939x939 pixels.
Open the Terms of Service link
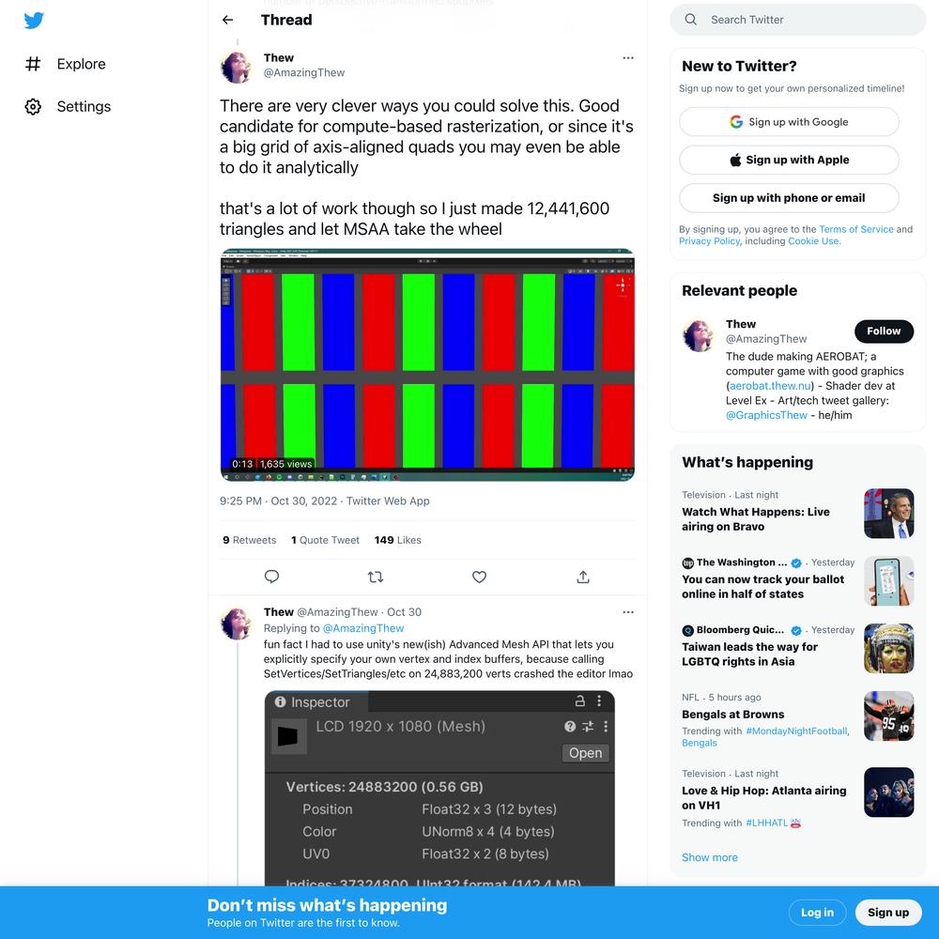click(x=855, y=229)
